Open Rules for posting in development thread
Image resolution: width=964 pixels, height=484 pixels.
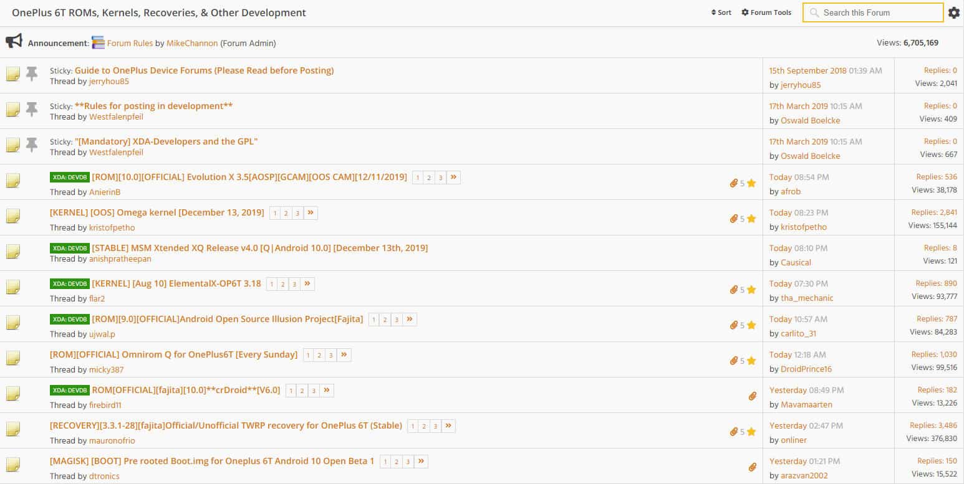(153, 106)
